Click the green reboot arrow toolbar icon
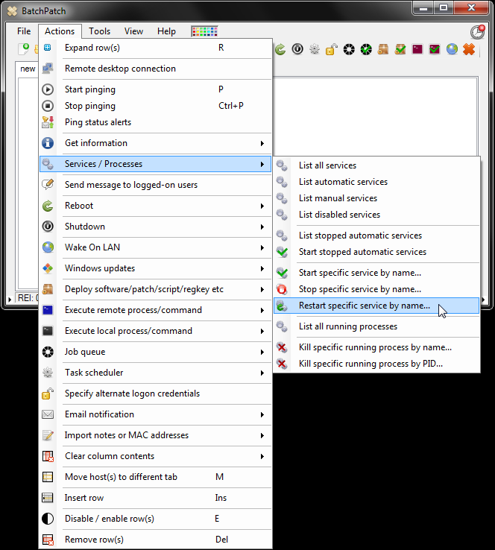Image resolution: width=495 pixels, height=550 pixels. [x=280, y=49]
